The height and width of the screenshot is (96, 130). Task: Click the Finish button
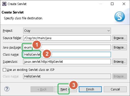coord(90,89)
